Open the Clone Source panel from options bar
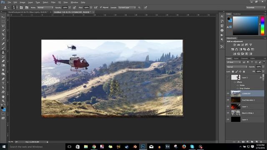 (x=27, y=7)
